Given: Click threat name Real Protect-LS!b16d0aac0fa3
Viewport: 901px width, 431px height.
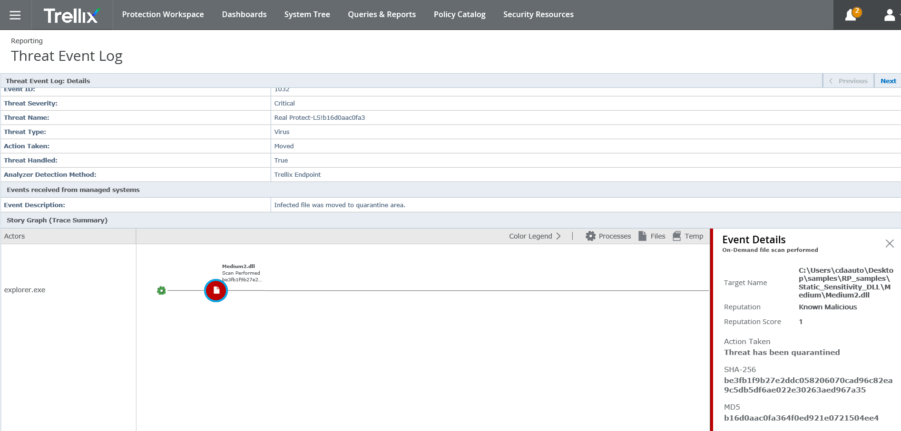Looking at the screenshot, I should click(320, 117).
